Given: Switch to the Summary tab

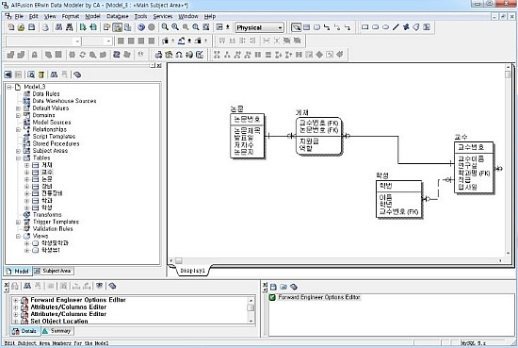Looking at the screenshot, I should (x=57, y=331).
